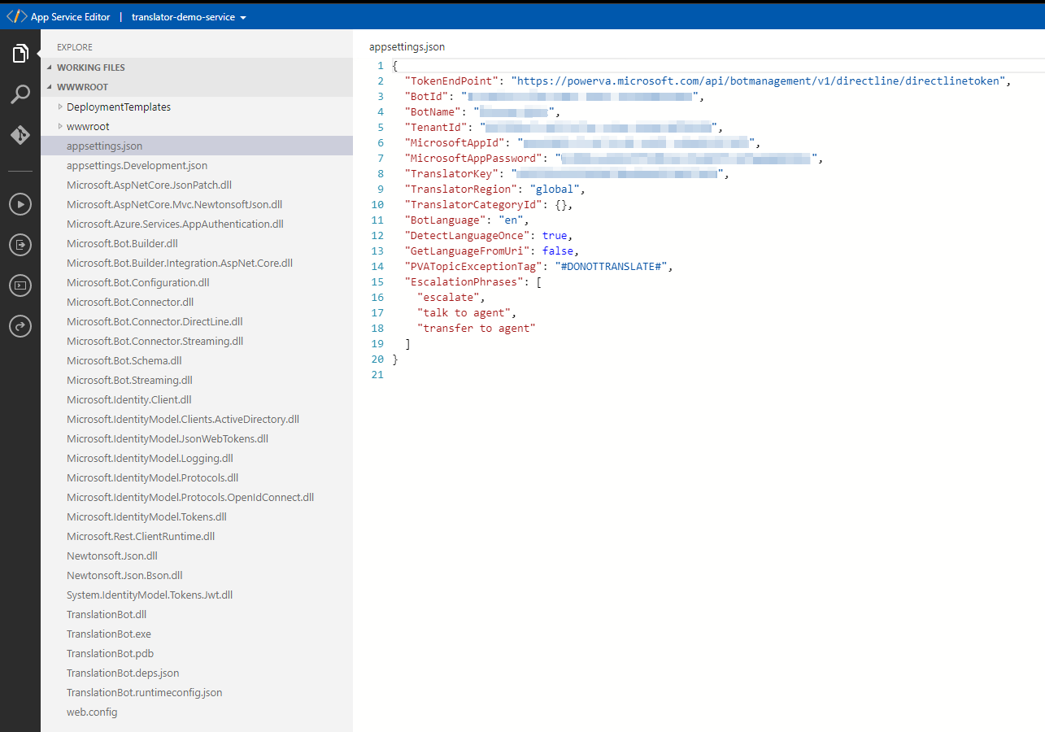Click the Run play icon in sidebar

20,204
